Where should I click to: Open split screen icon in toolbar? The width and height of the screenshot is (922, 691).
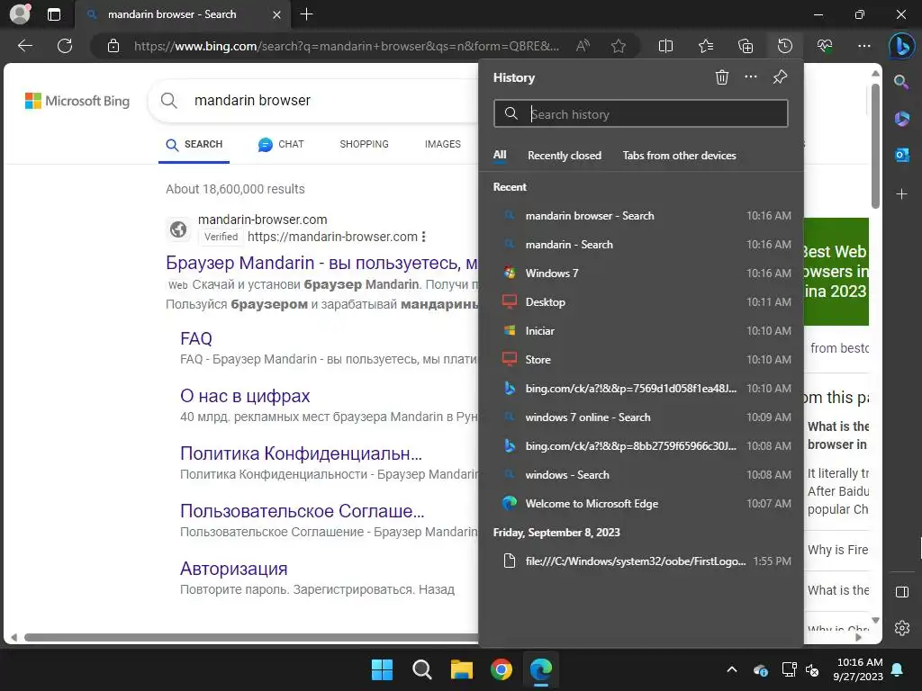click(x=665, y=46)
